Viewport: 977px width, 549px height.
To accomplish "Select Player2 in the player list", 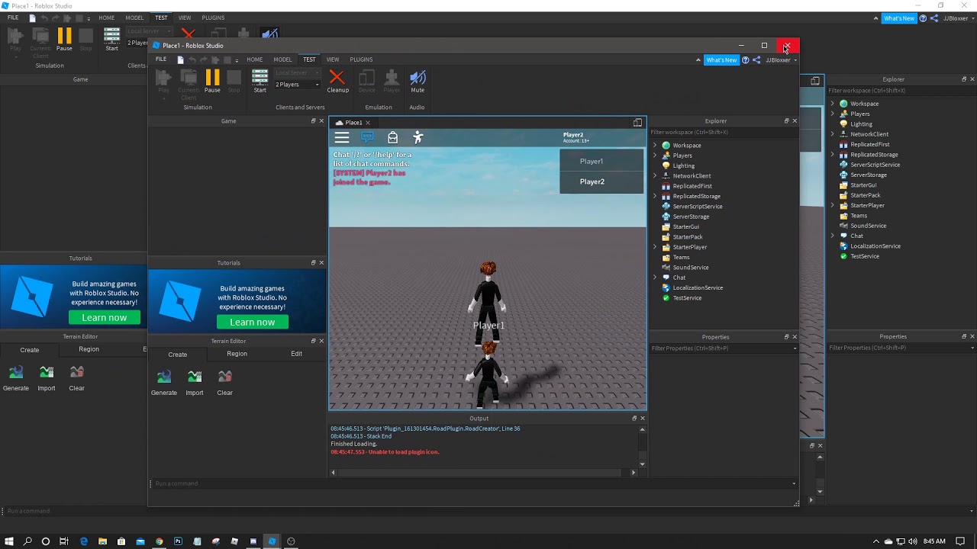I will pyautogui.click(x=601, y=181).
